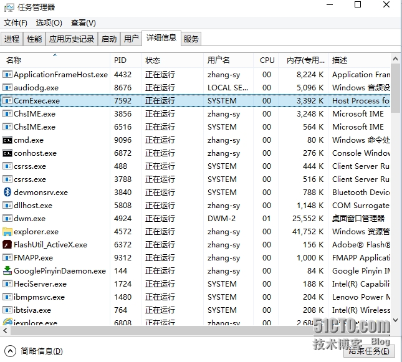Click the vertical scrollbar up arrow
The height and width of the screenshot is (362, 402).
click(395, 59)
